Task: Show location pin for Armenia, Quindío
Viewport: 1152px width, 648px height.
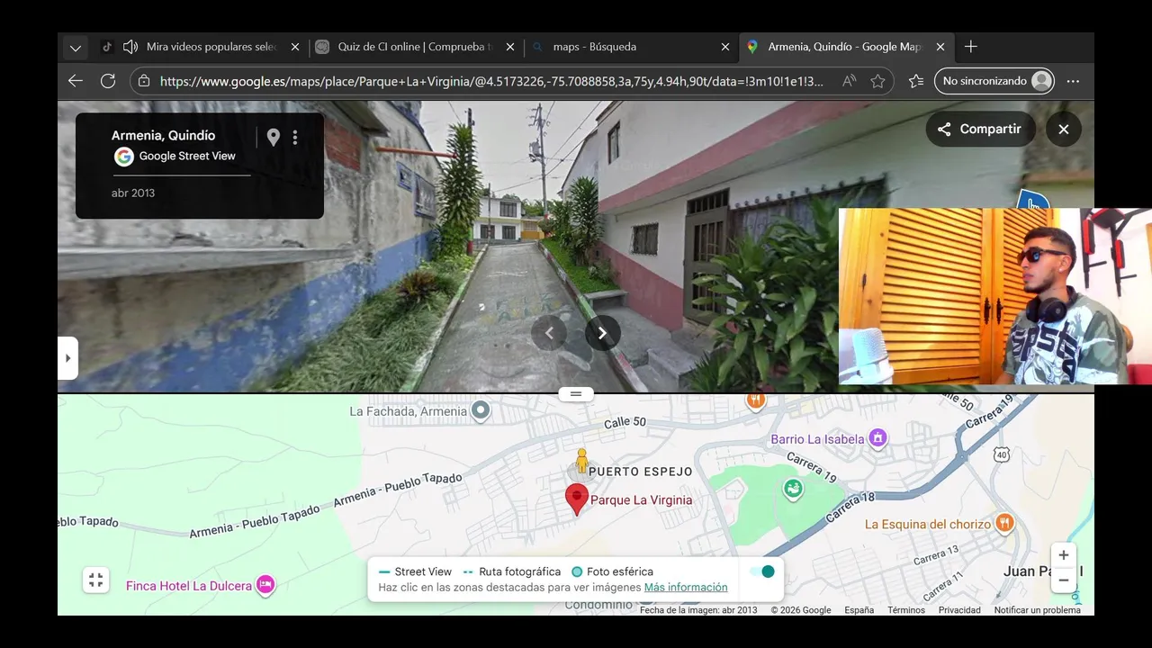Action: pyautogui.click(x=273, y=137)
